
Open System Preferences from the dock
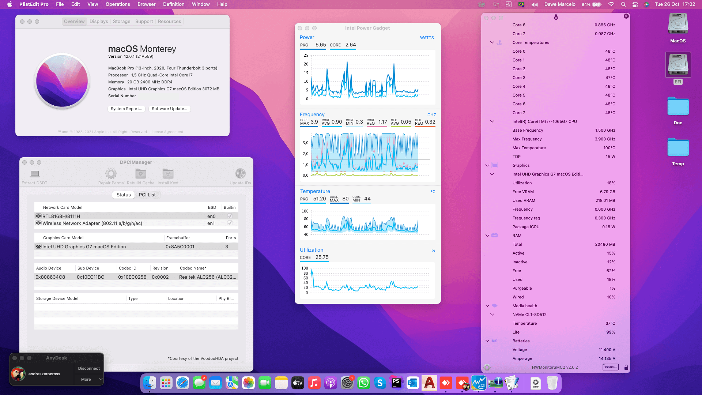[347, 383]
